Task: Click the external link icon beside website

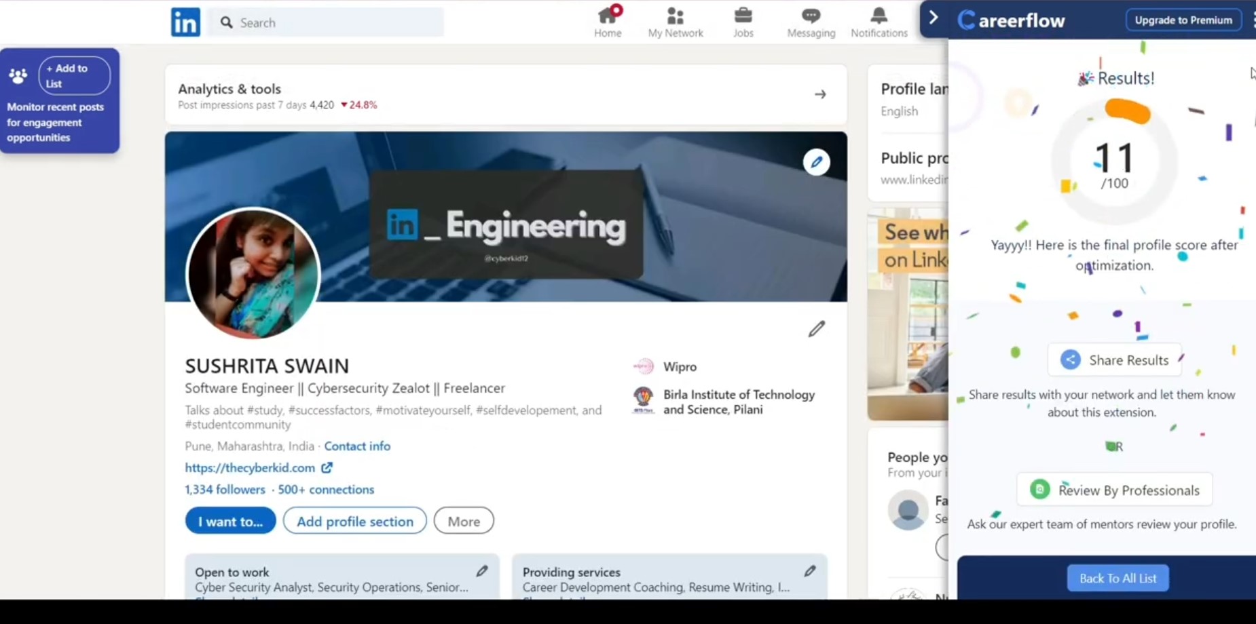Action: [x=327, y=467]
